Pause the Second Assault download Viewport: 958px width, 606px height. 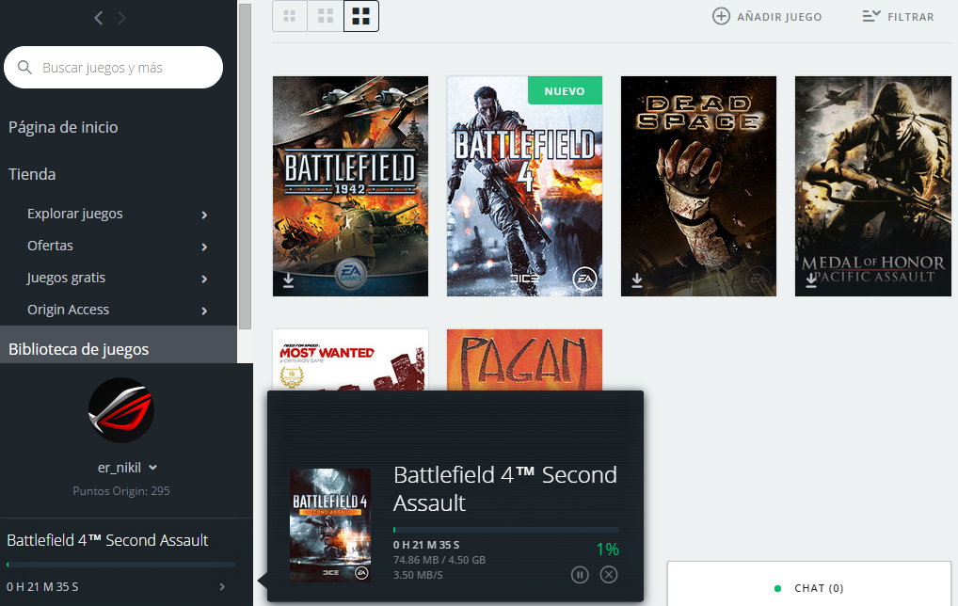pyautogui.click(x=580, y=575)
